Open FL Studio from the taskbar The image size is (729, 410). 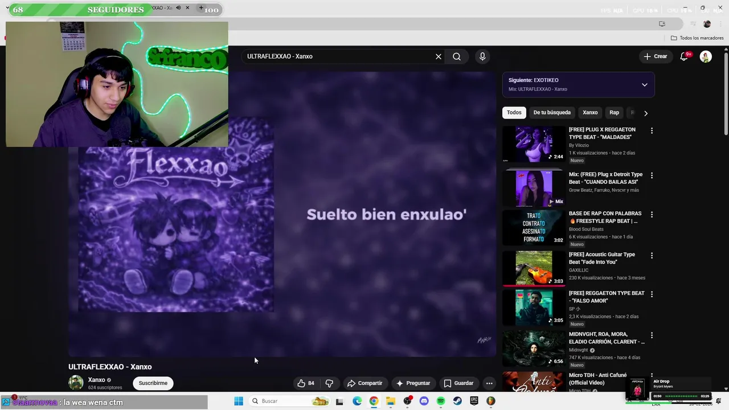click(491, 401)
